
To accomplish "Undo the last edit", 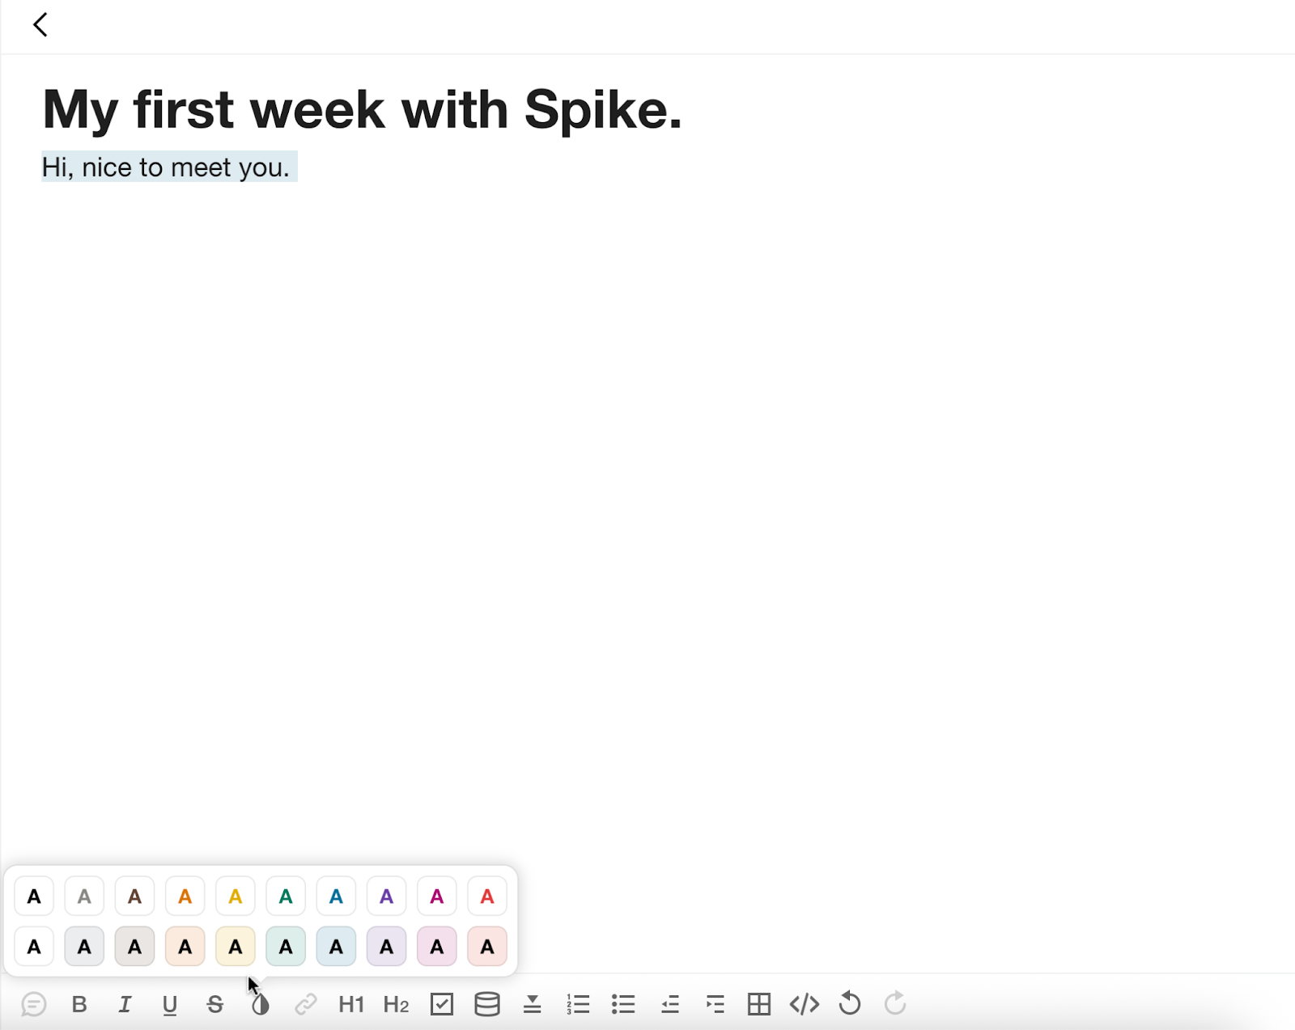I will [850, 1004].
